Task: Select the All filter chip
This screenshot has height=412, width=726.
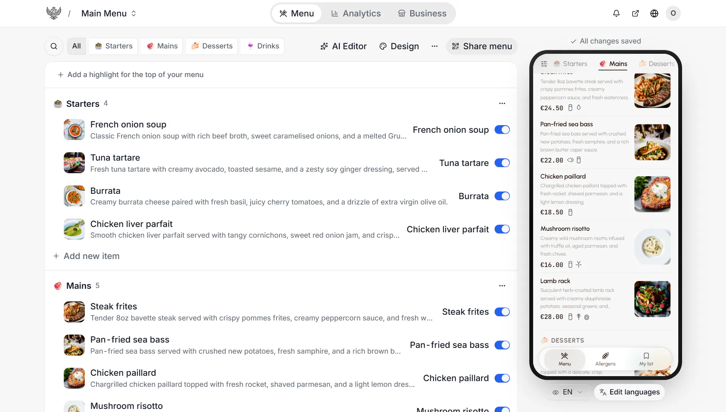Action: pos(76,46)
